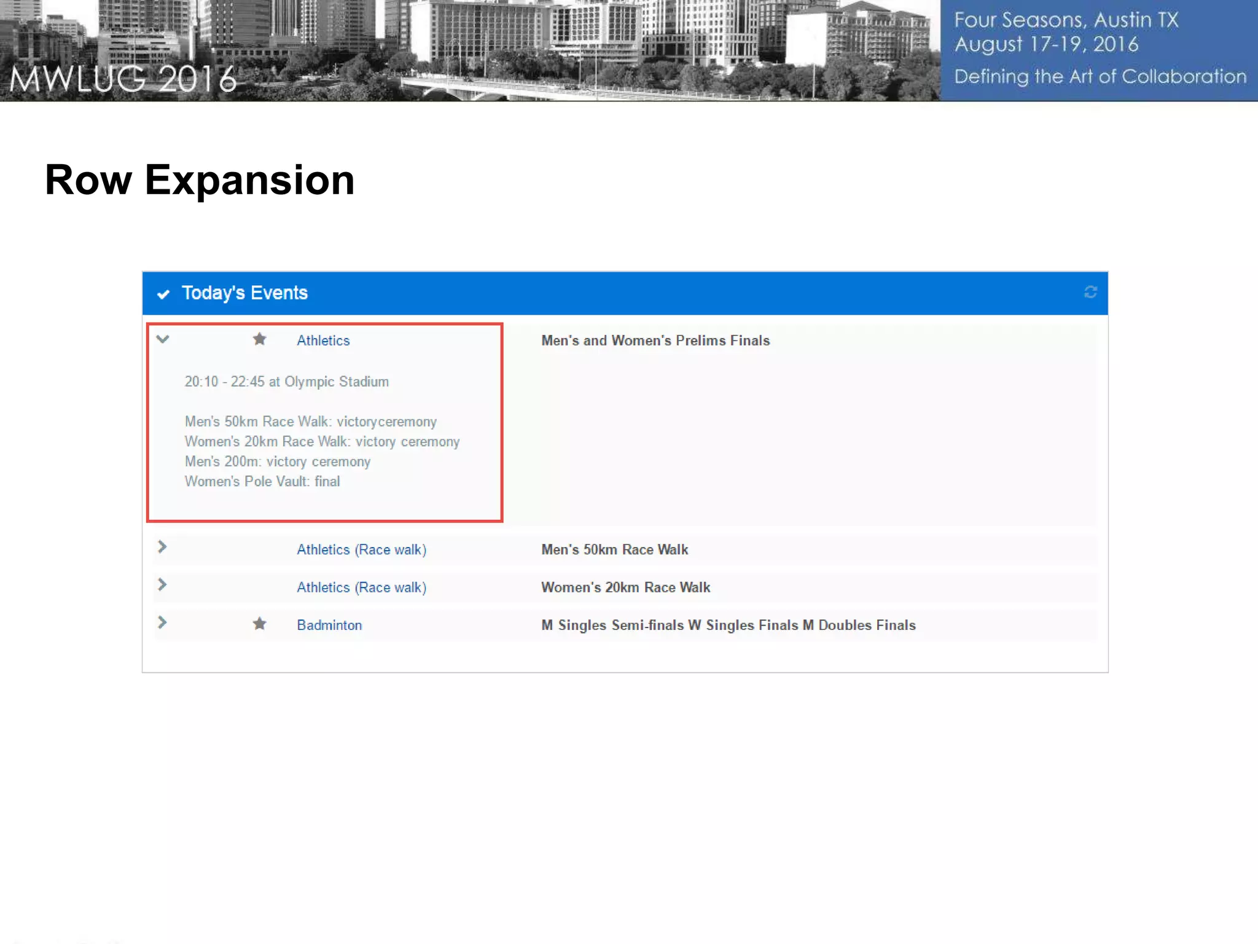Click the MWLUG 2016 banner logo

tap(123, 79)
